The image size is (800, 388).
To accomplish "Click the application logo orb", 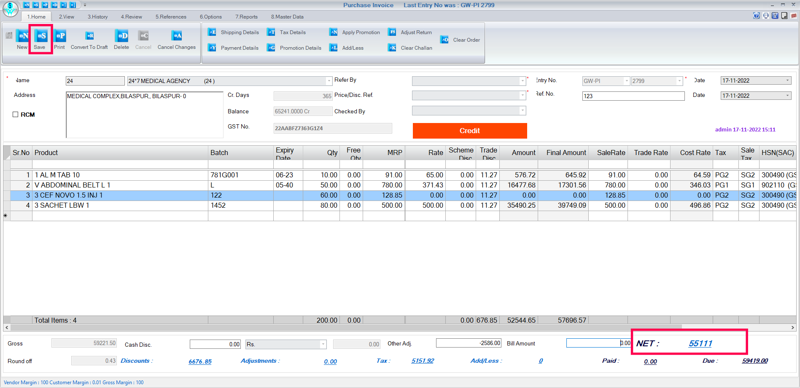I will tap(11, 9).
